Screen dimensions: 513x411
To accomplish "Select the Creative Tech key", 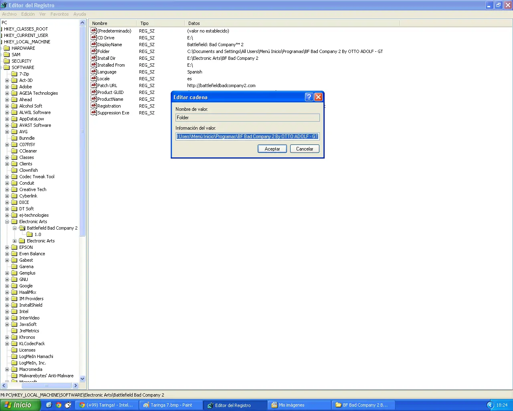I will point(33,189).
